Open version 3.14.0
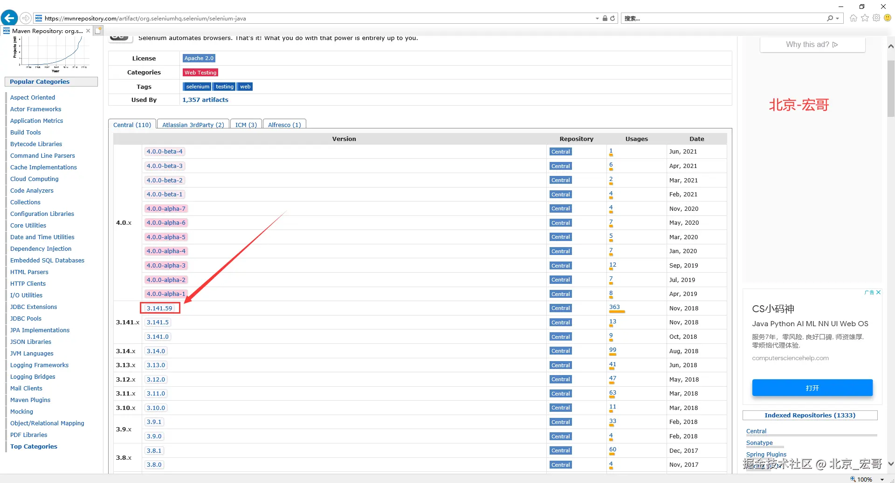The width and height of the screenshot is (895, 483). pos(156,351)
